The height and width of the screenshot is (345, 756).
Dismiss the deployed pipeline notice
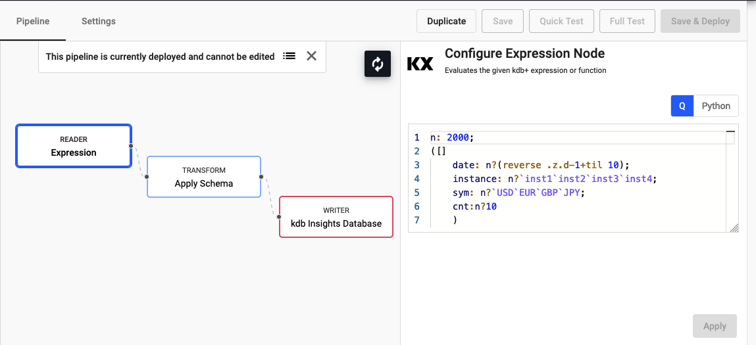coord(311,56)
